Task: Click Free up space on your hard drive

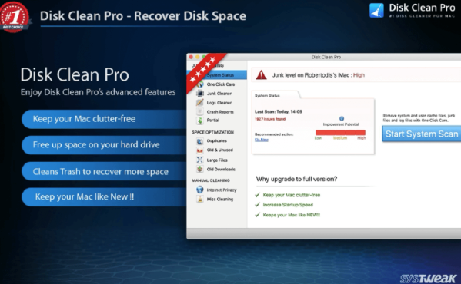Action: click(103, 145)
